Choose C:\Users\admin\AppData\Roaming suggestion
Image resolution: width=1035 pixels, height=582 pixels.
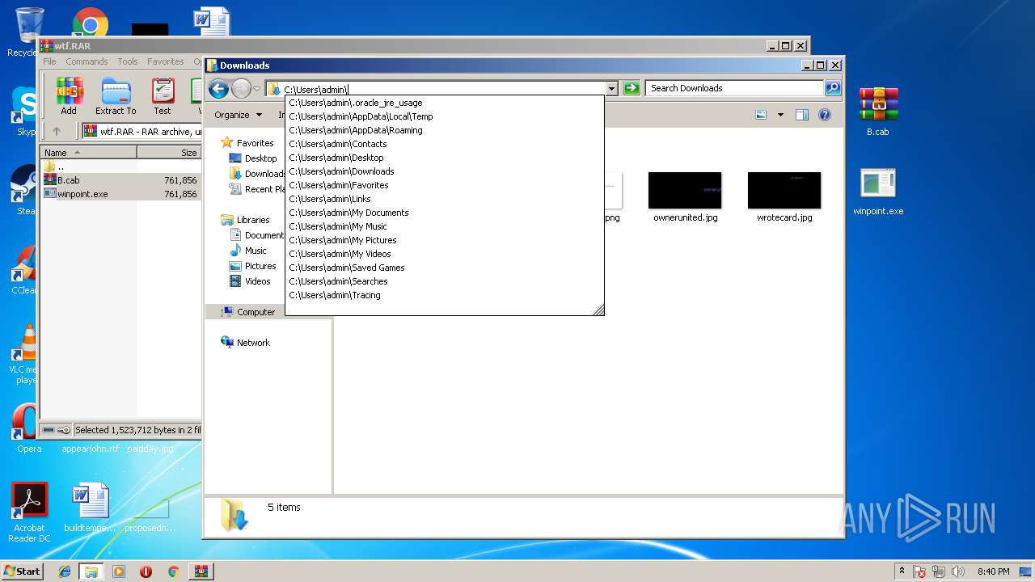tap(445, 130)
